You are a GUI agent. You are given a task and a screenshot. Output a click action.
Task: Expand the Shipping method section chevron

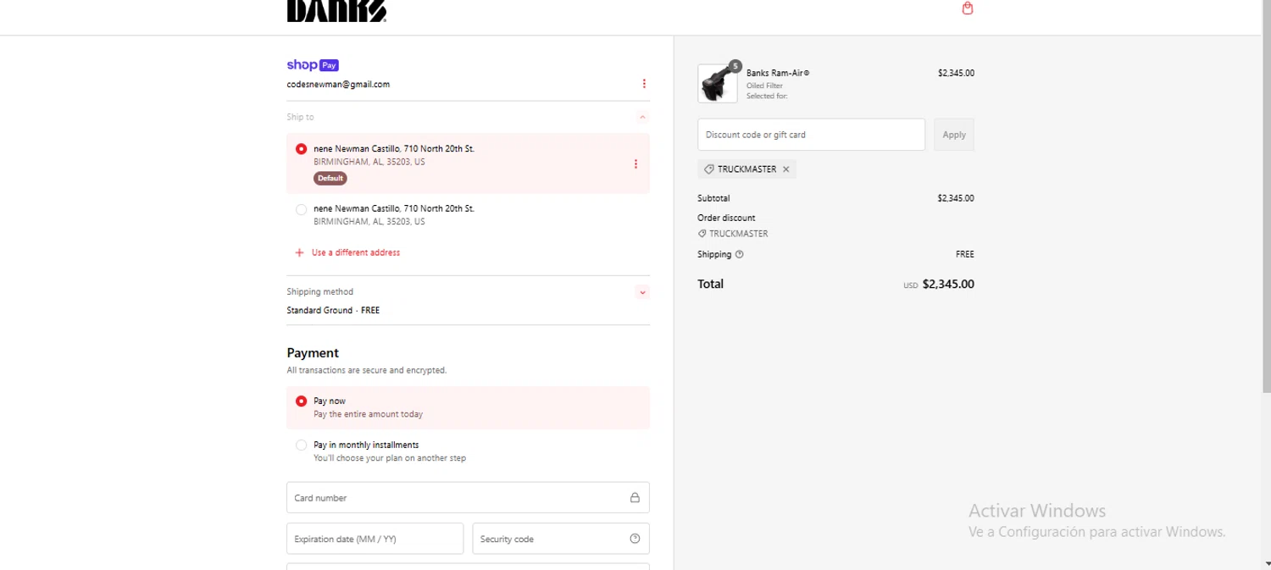tap(642, 292)
